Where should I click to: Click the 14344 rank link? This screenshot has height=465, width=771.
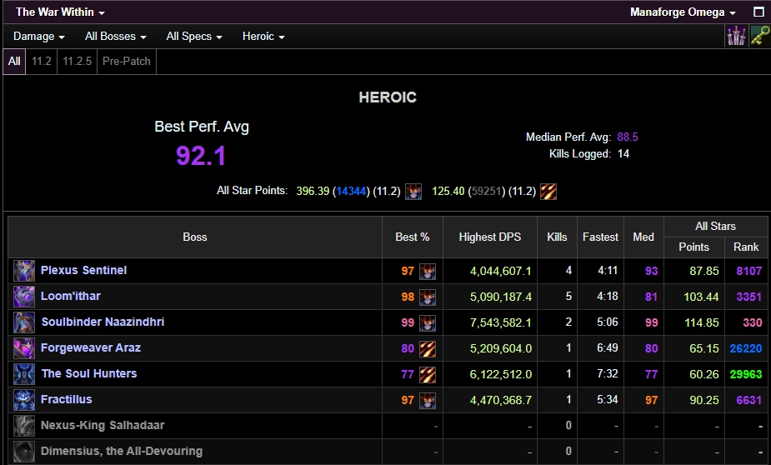pos(351,191)
